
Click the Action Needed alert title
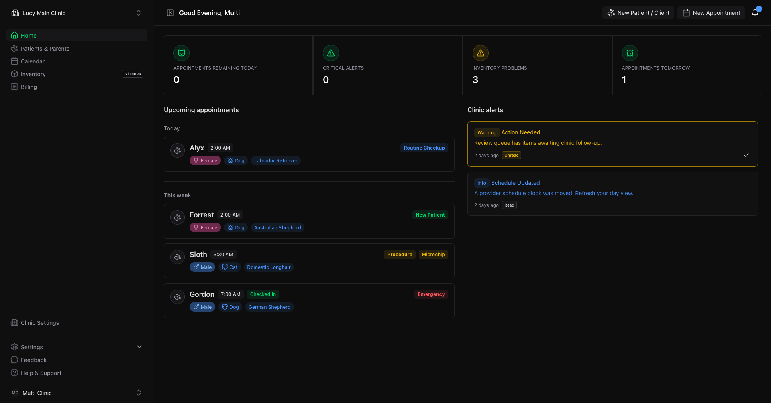521,132
